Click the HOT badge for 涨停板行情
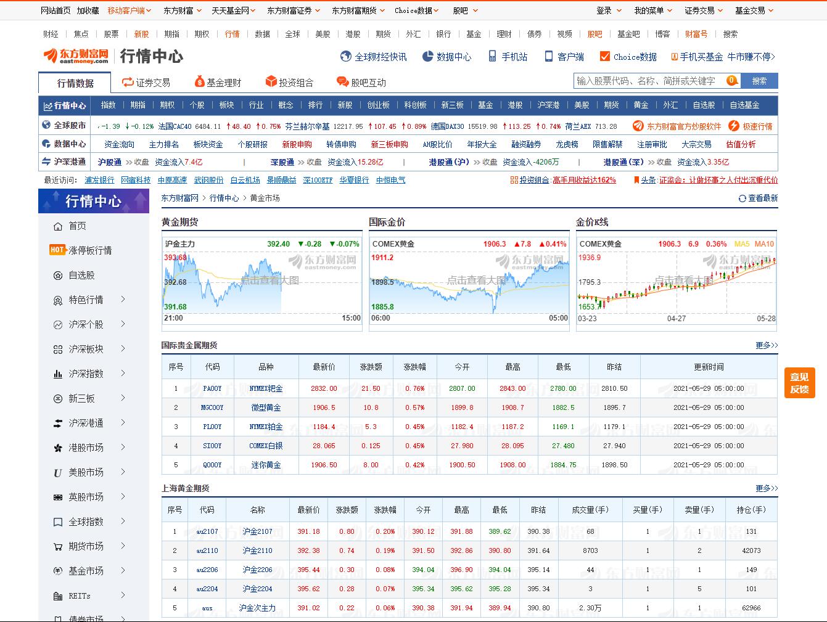 click(x=57, y=250)
